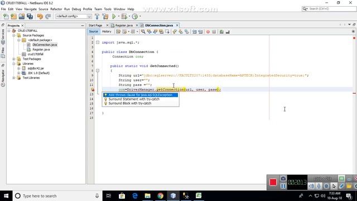This screenshot has width=357, height=201.
Task: Click the Find Selection magnifier icon
Action: 143,32
